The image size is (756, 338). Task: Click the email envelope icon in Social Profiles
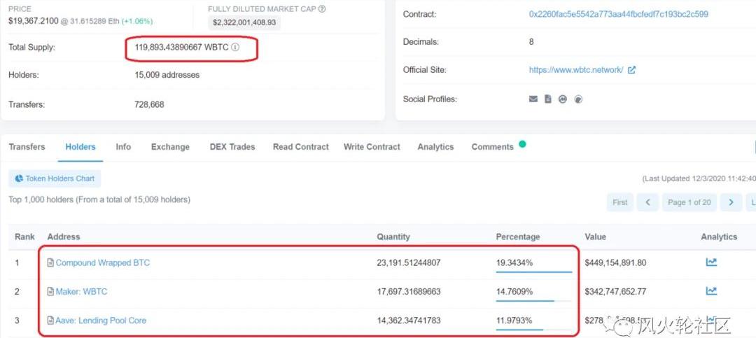(x=533, y=99)
